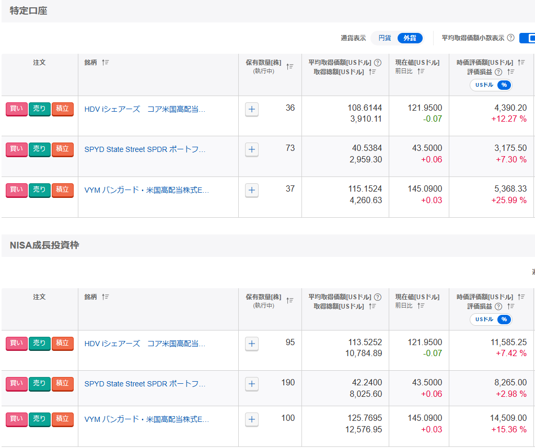Sort 特定口座 table by 銘柄
The image size is (535, 448).
pyautogui.click(x=106, y=63)
